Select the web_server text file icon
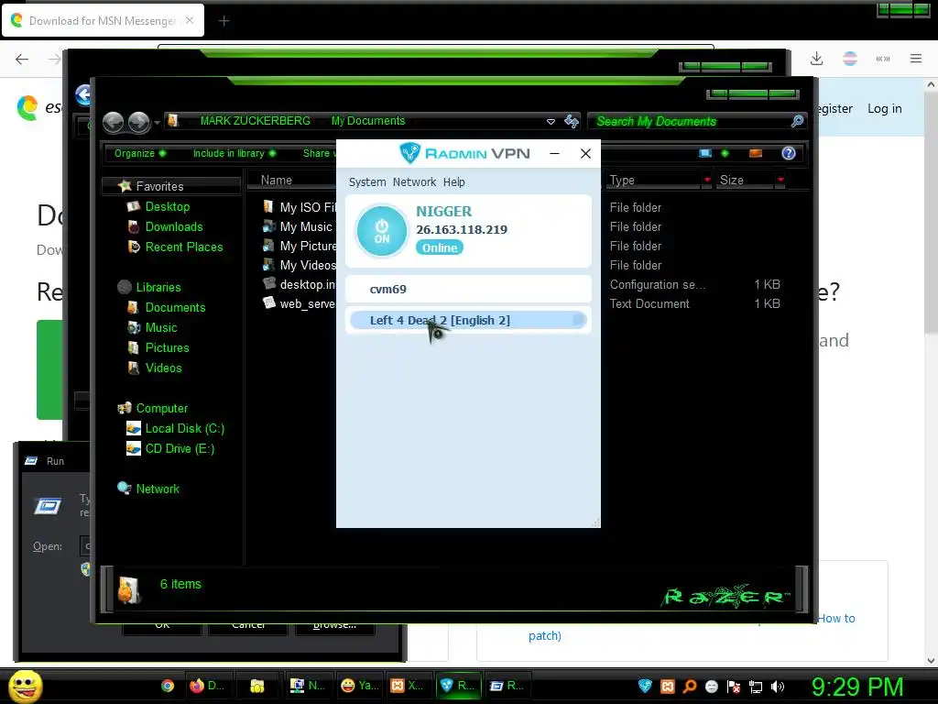 pyautogui.click(x=268, y=302)
